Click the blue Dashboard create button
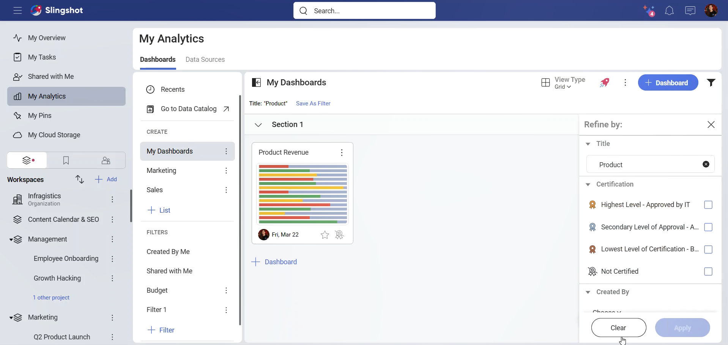This screenshot has width=728, height=345. (x=668, y=83)
